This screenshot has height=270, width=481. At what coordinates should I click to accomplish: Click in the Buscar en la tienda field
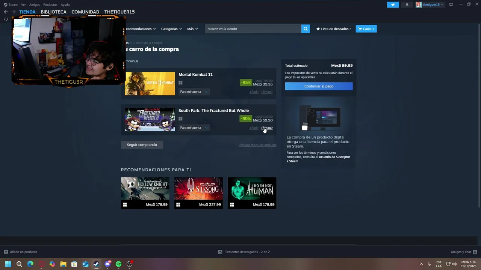pyautogui.click(x=253, y=29)
